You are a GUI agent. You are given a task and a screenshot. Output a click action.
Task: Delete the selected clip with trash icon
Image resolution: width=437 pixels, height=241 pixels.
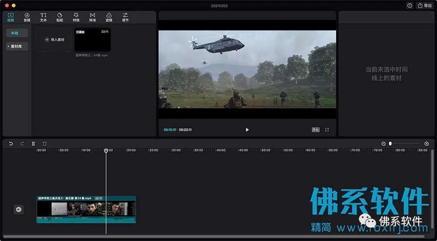[45, 144]
